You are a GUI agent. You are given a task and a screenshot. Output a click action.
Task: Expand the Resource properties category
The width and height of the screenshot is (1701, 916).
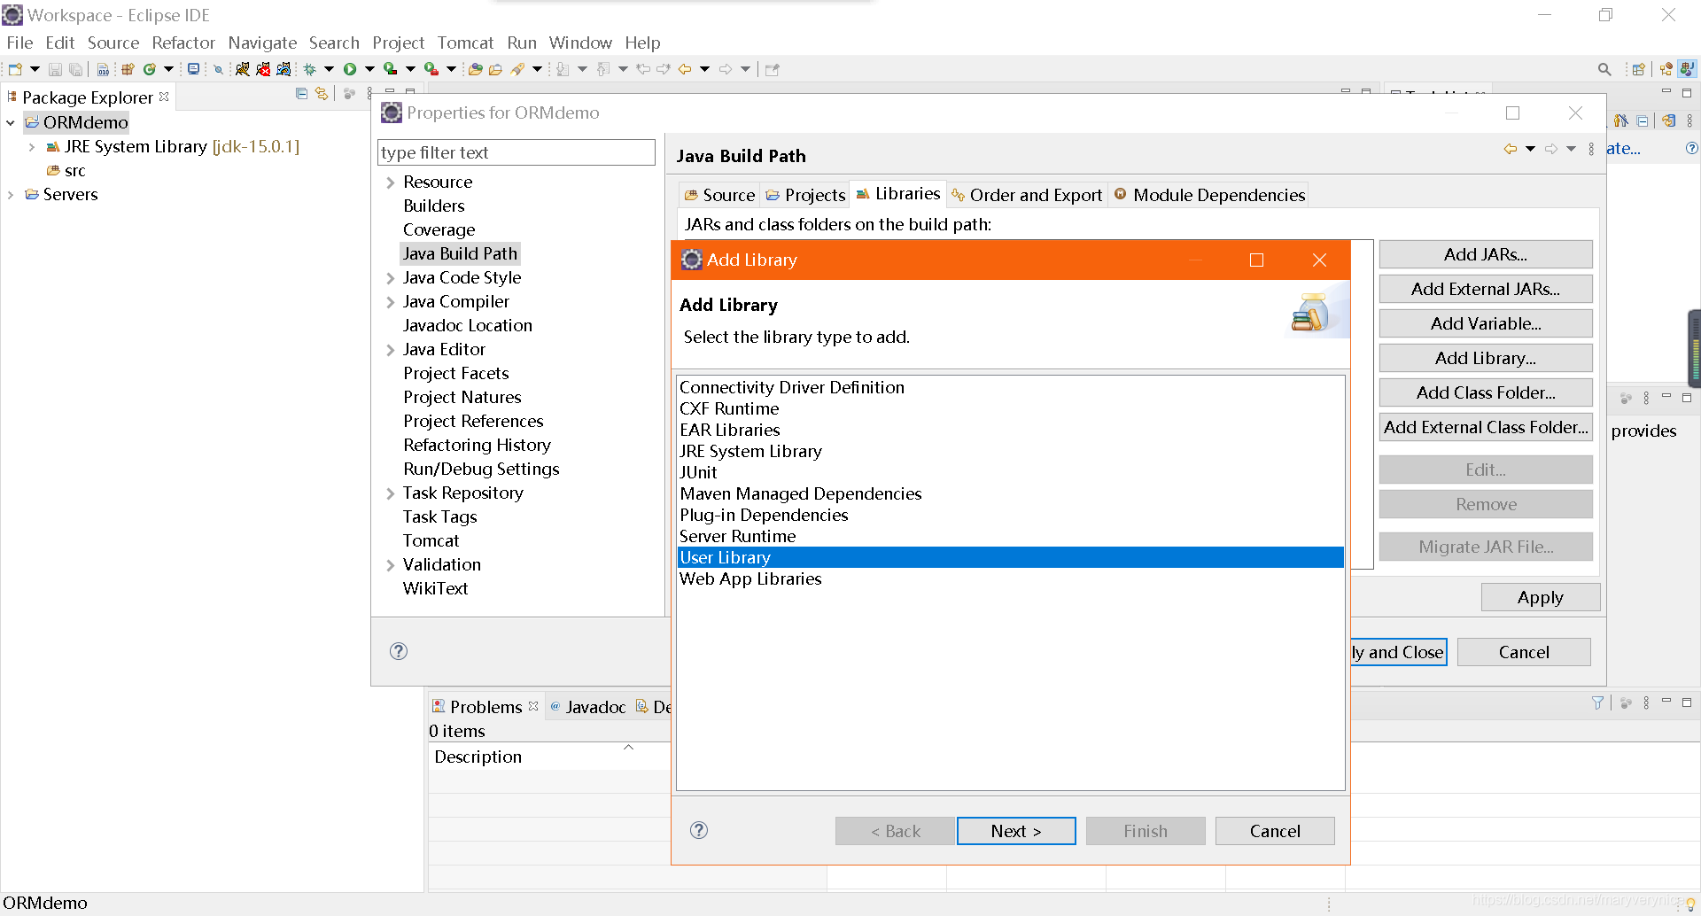(x=390, y=182)
